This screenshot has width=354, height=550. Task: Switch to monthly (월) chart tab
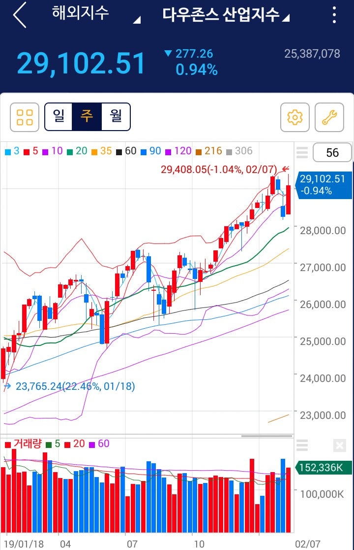coord(116,116)
